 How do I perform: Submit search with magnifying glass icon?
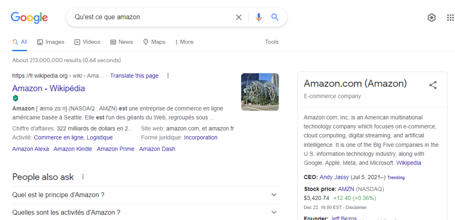(x=275, y=17)
